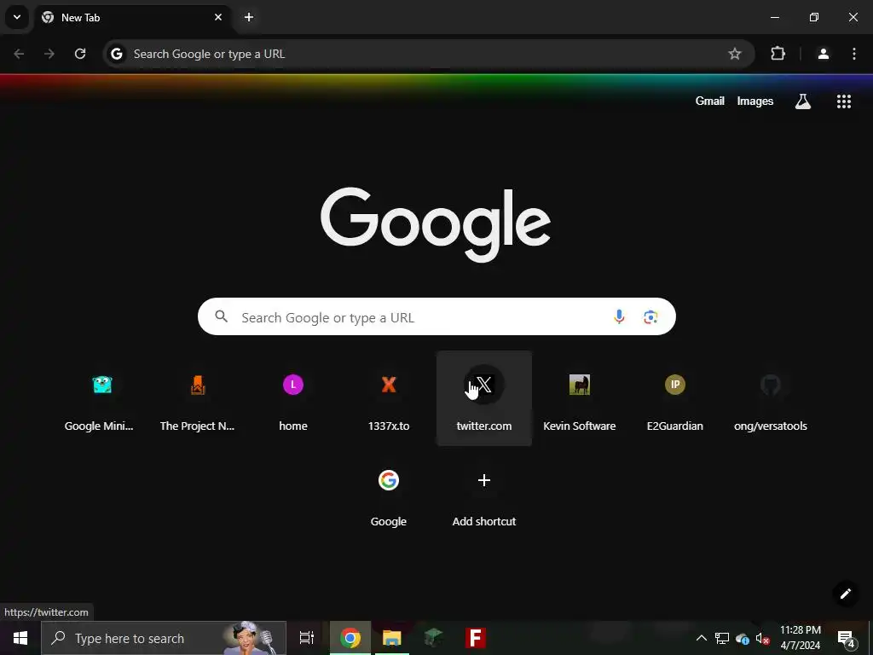This screenshot has width=873, height=655.
Task: Open the green cap app on taskbar
Action: click(433, 638)
